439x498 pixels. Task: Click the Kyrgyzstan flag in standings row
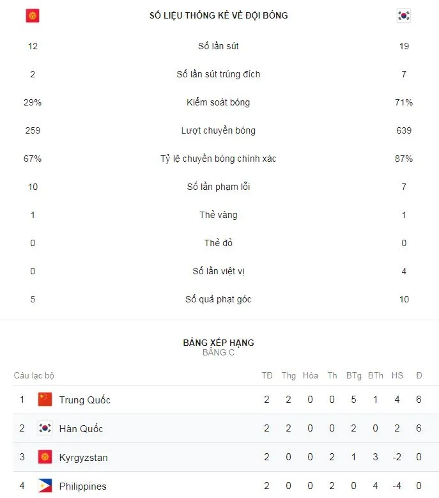[x=45, y=457]
